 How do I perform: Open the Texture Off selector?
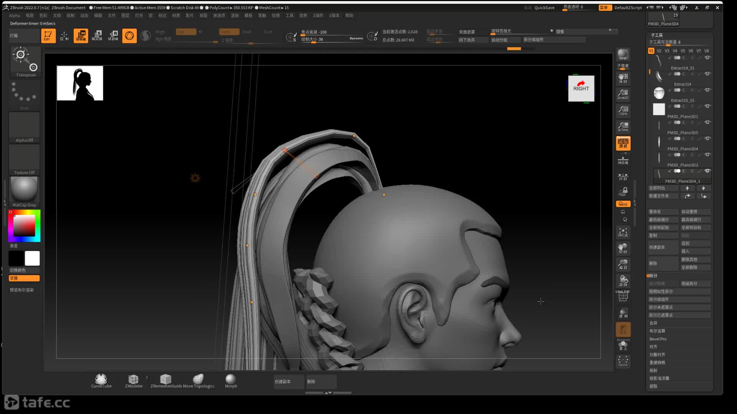[x=24, y=159]
